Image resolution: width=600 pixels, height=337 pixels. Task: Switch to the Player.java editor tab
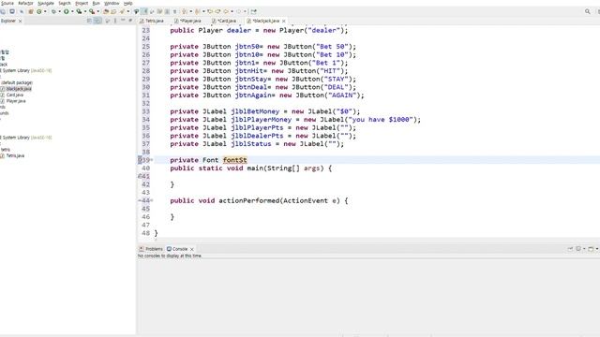coord(187,21)
